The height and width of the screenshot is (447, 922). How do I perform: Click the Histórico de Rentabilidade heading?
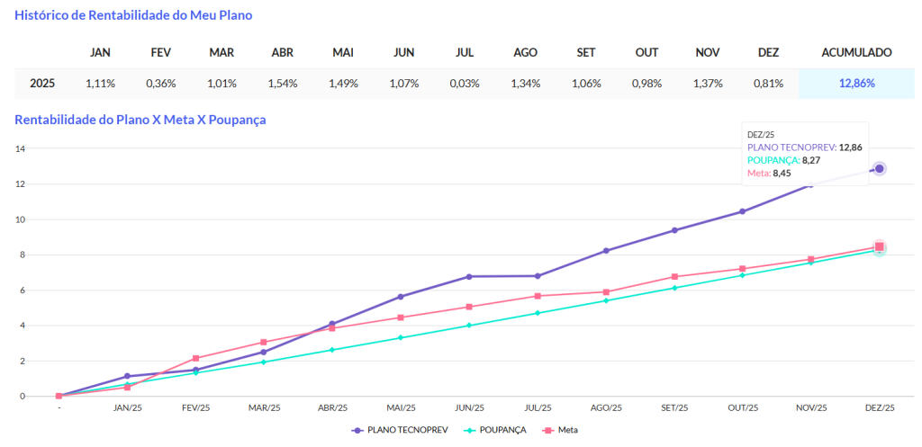click(134, 15)
